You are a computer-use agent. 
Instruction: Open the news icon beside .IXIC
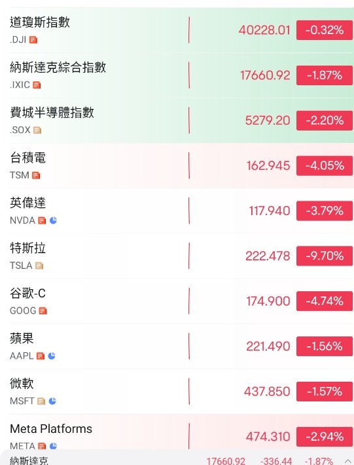pyautogui.click(x=37, y=85)
